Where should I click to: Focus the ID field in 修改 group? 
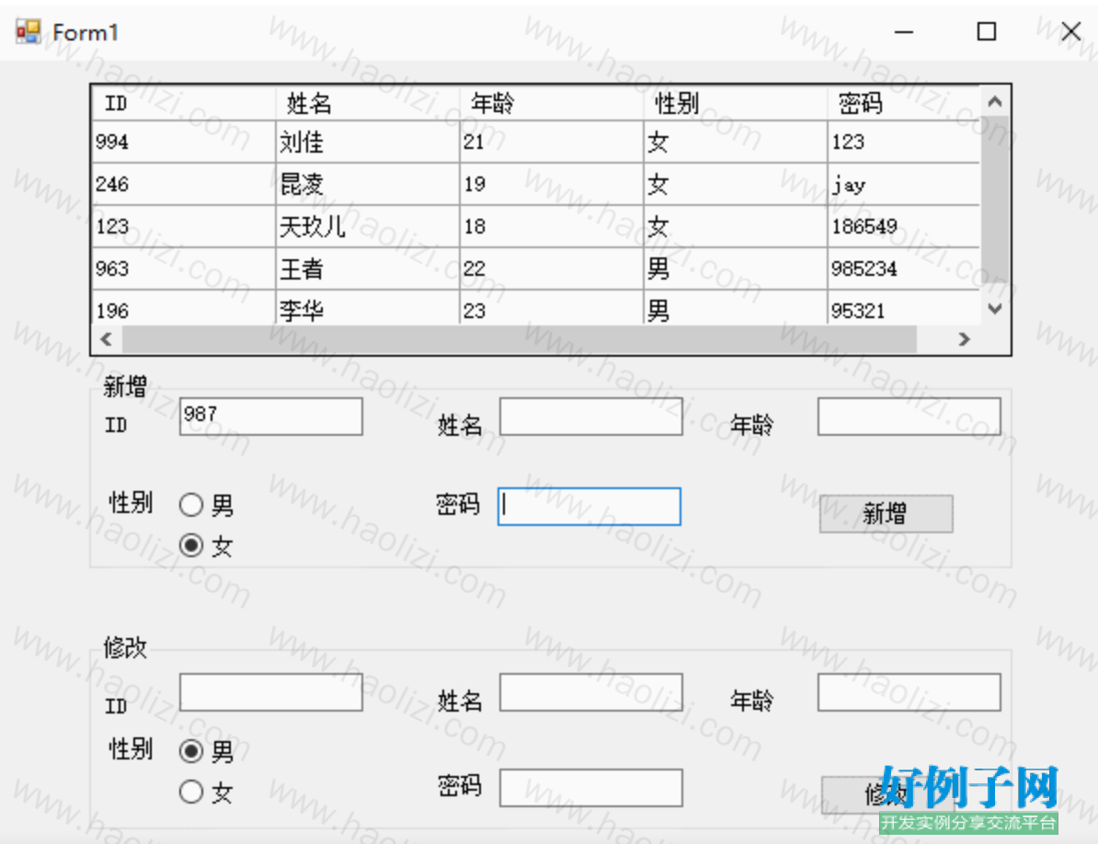(271, 692)
